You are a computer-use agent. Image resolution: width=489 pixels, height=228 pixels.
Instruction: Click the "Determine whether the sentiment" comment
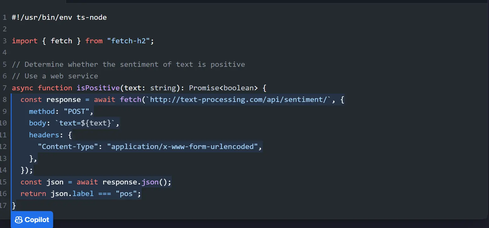(x=128, y=64)
